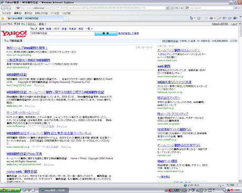Click the Windows スタート button
The height and width of the screenshot is (193, 242).
(10, 190)
